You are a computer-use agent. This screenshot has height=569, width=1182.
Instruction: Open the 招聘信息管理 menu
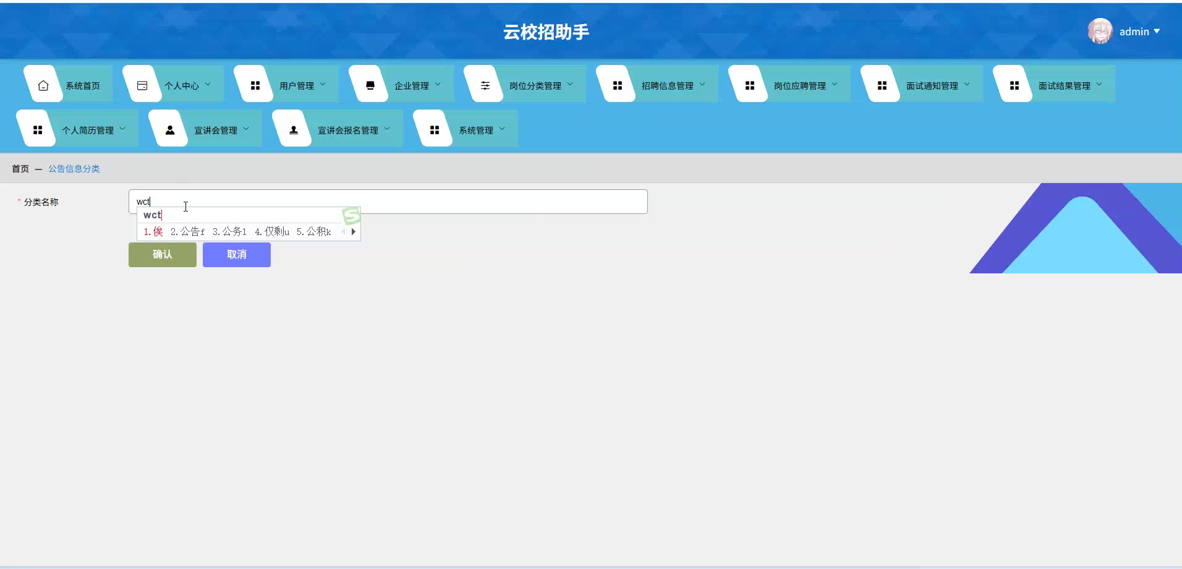click(x=658, y=83)
